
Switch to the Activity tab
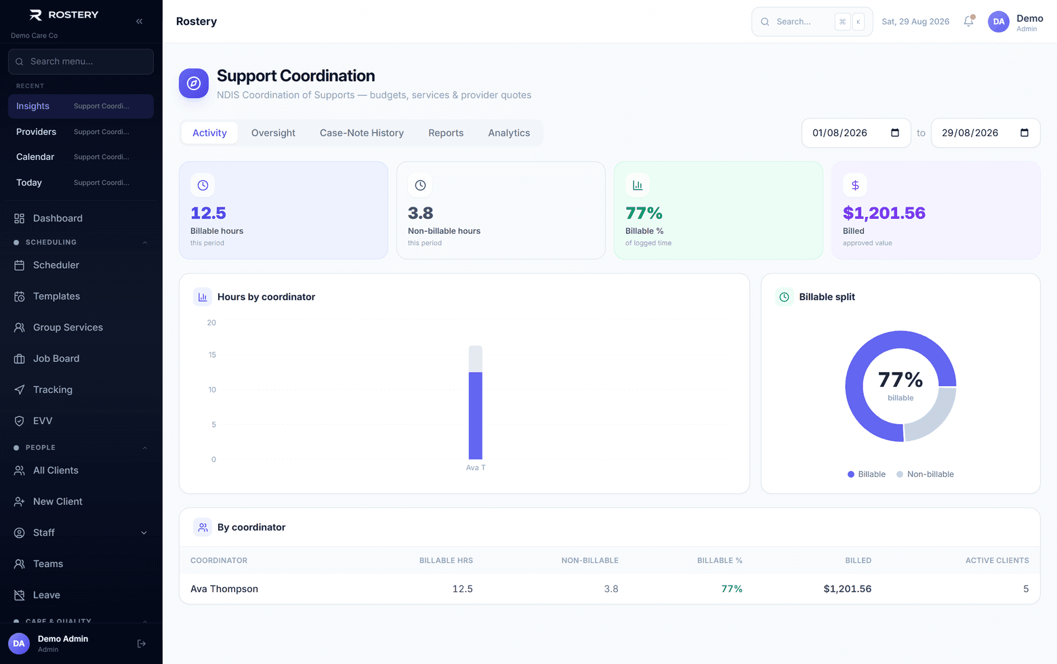tap(209, 133)
